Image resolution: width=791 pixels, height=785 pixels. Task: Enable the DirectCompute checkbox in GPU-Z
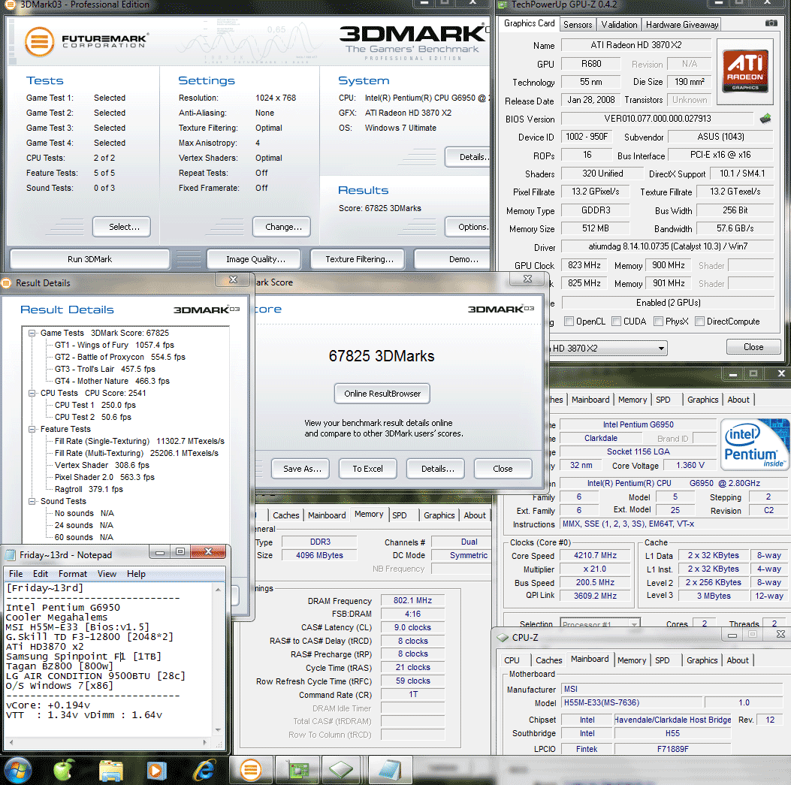tap(699, 322)
